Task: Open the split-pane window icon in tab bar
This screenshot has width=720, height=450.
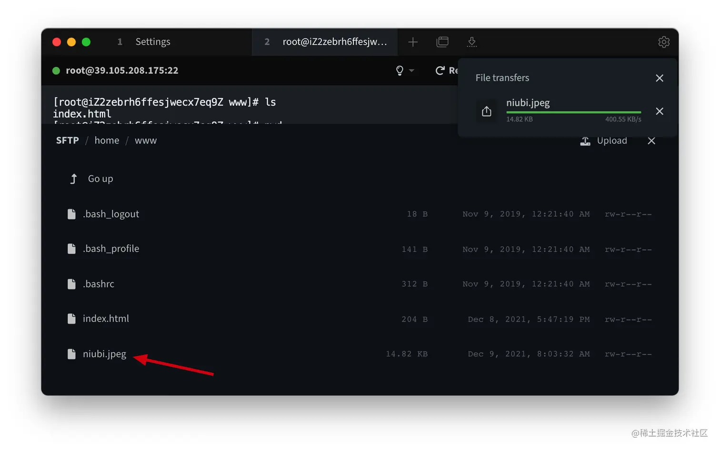Action: pyautogui.click(x=442, y=42)
